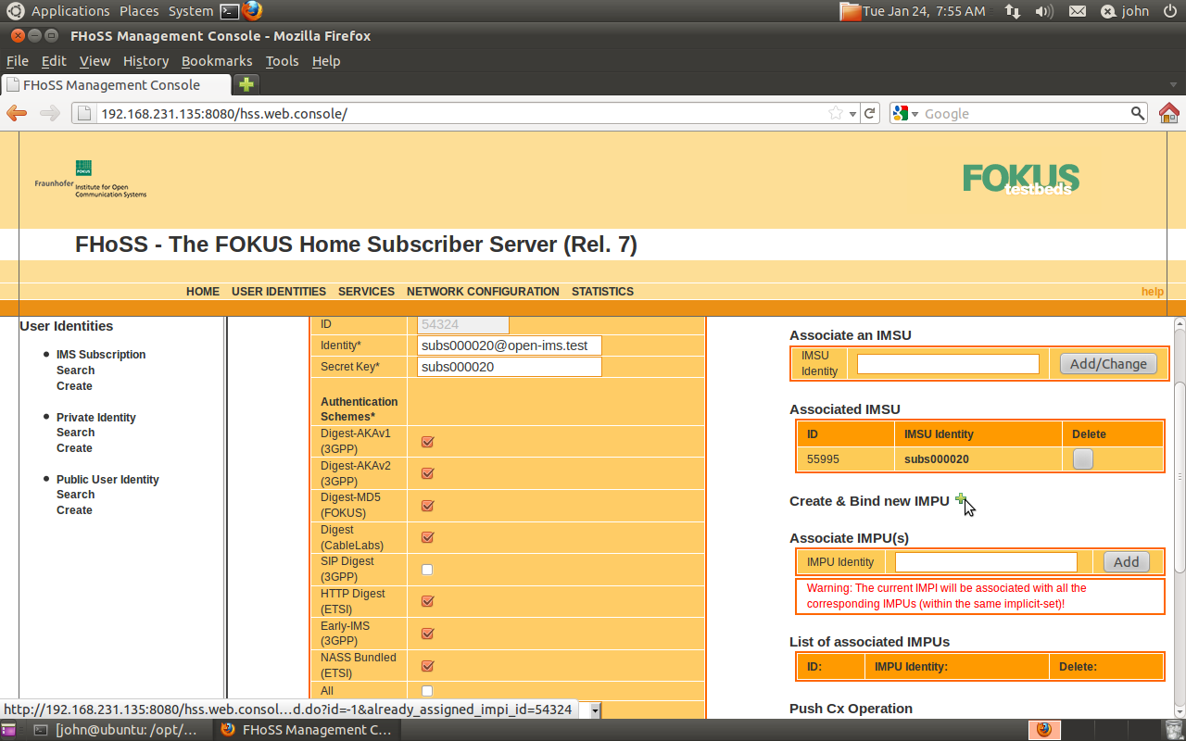Open the URL history dropdown arrow
Viewport: 1186px width, 741px height.
(x=852, y=114)
